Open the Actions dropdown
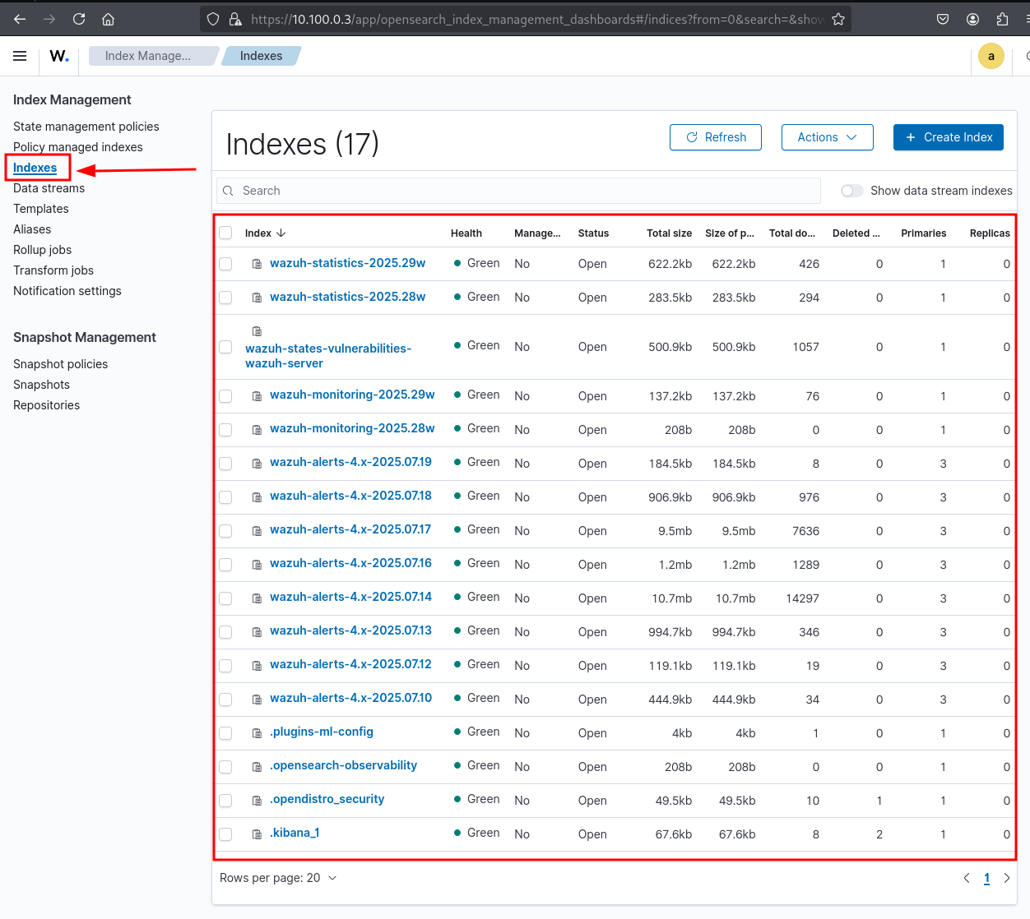Image resolution: width=1030 pixels, height=919 pixels. click(828, 137)
